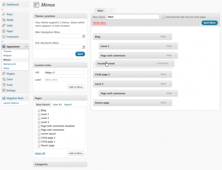Viewport: 222px width, 170px height.
Task: Open Widgets under Appearance
Action: (x=7, y=55)
